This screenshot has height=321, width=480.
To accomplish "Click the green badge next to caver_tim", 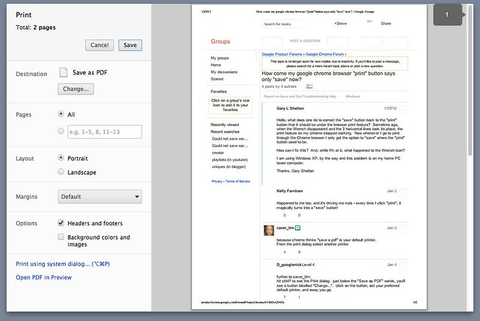I will (298, 228).
